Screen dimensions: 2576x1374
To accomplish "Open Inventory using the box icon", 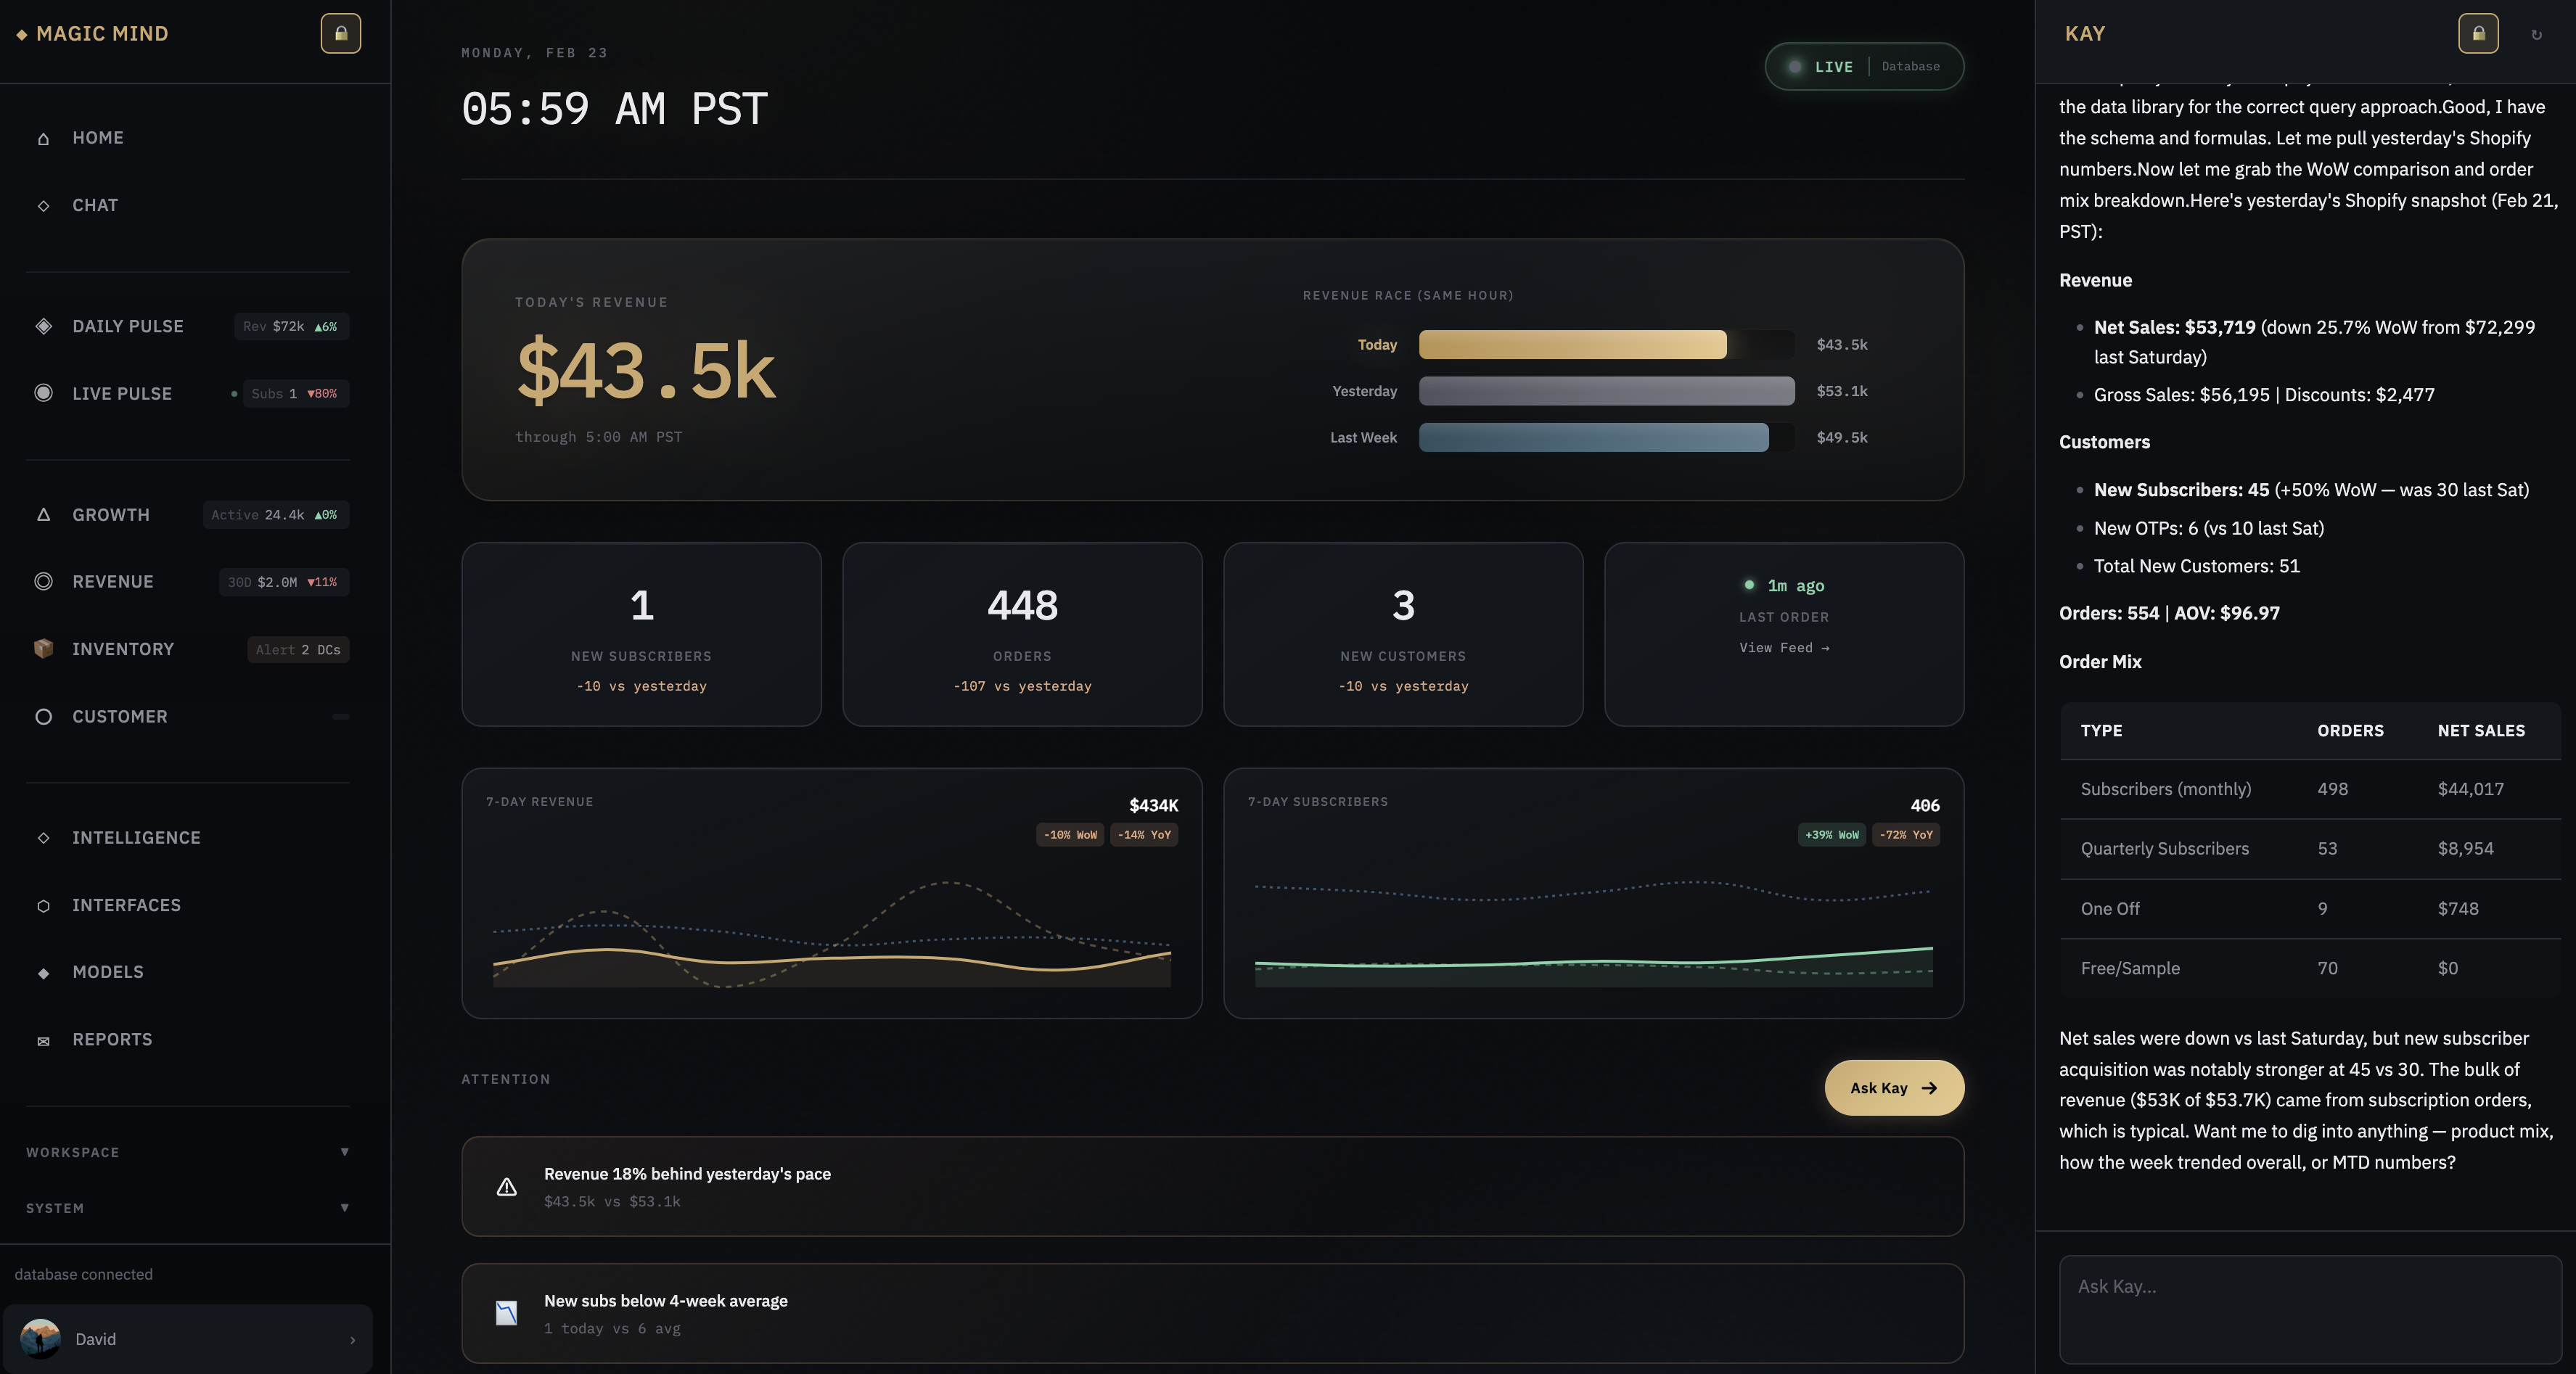I will (43, 649).
